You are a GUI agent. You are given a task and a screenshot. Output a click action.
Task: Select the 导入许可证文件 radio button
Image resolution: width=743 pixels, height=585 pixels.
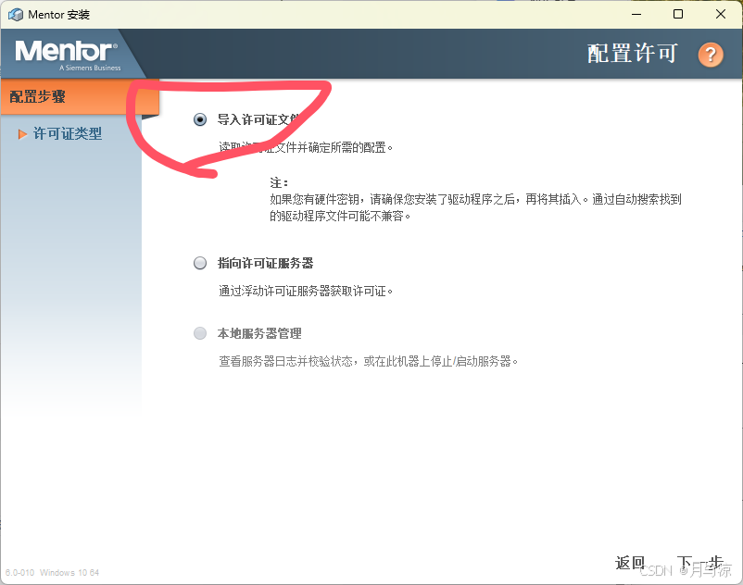pyautogui.click(x=200, y=119)
